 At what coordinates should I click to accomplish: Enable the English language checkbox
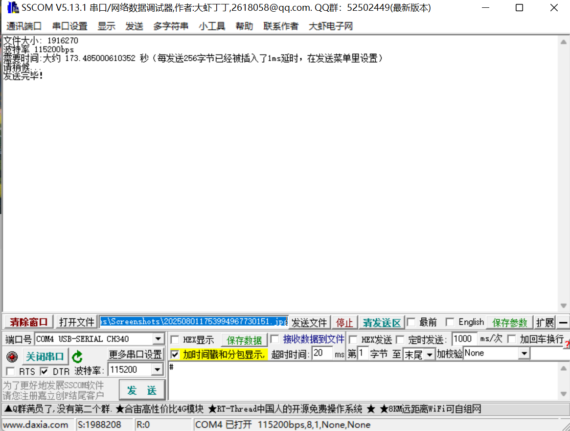[x=450, y=322]
